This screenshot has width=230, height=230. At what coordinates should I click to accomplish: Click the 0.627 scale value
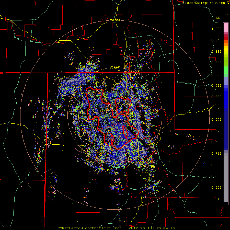pos(216,108)
